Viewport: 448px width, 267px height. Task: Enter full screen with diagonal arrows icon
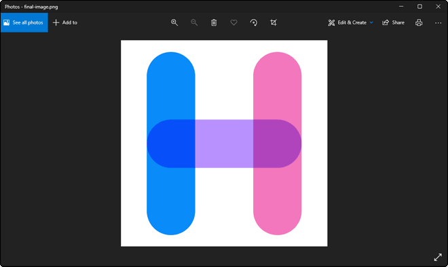coord(438,257)
